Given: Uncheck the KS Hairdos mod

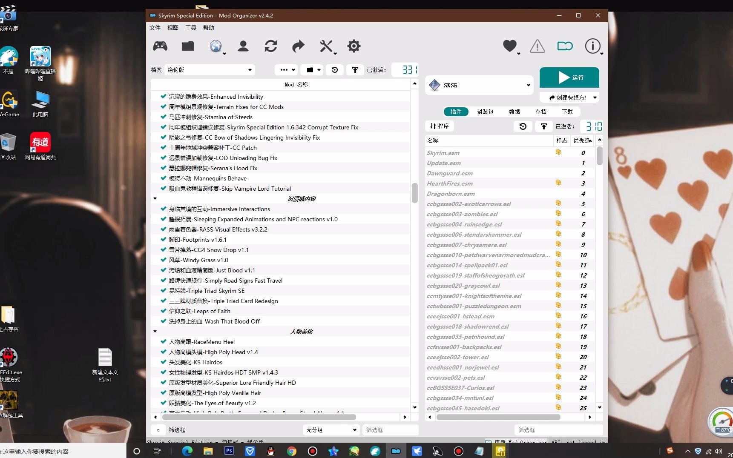Looking at the screenshot, I should [163, 362].
